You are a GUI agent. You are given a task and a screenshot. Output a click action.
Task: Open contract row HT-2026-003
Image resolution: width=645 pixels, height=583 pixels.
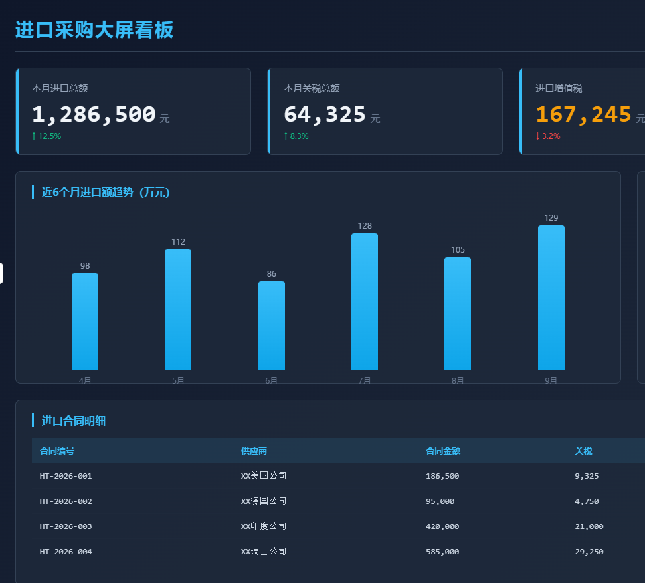(338, 526)
